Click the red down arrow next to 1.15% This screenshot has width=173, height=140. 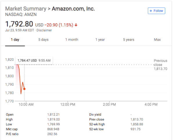click(76, 25)
